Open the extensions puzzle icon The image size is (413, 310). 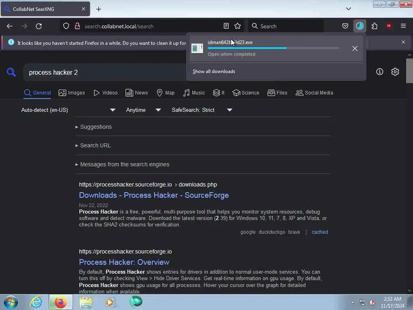[x=374, y=26]
